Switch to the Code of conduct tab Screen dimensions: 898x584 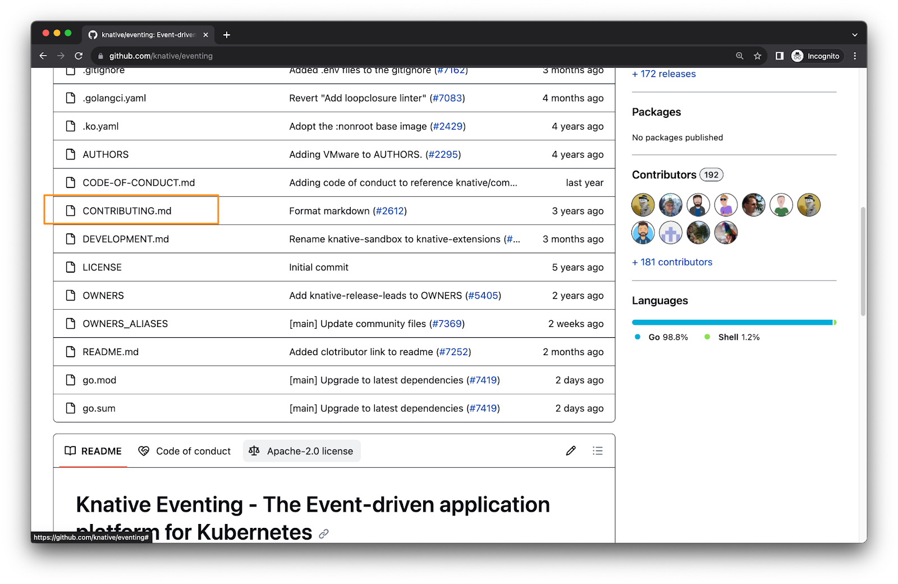coord(185,451)
